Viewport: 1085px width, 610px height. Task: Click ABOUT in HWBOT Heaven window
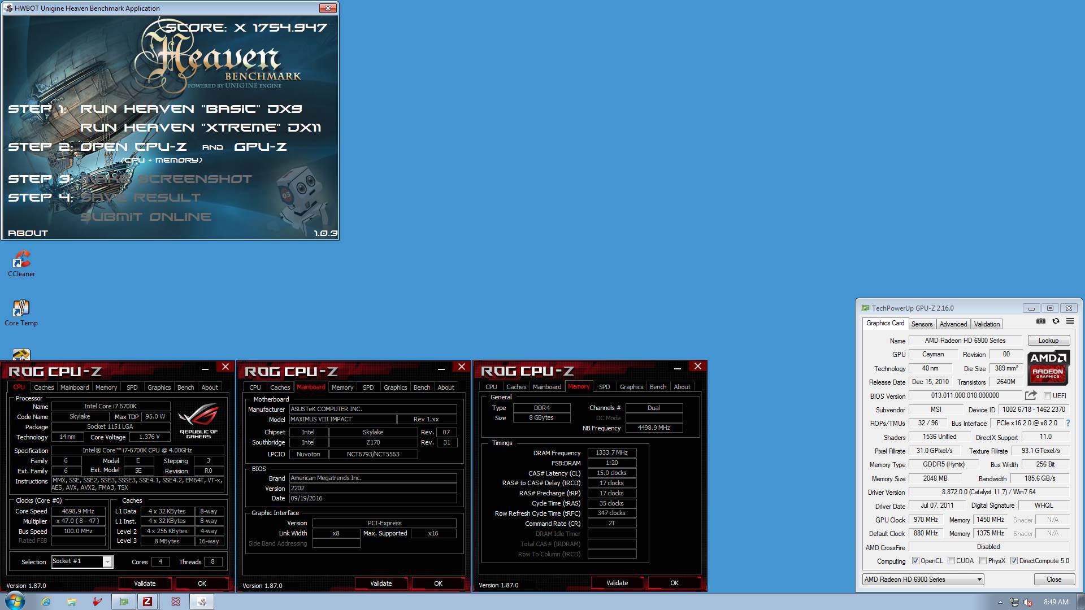[x=28, y=233]
